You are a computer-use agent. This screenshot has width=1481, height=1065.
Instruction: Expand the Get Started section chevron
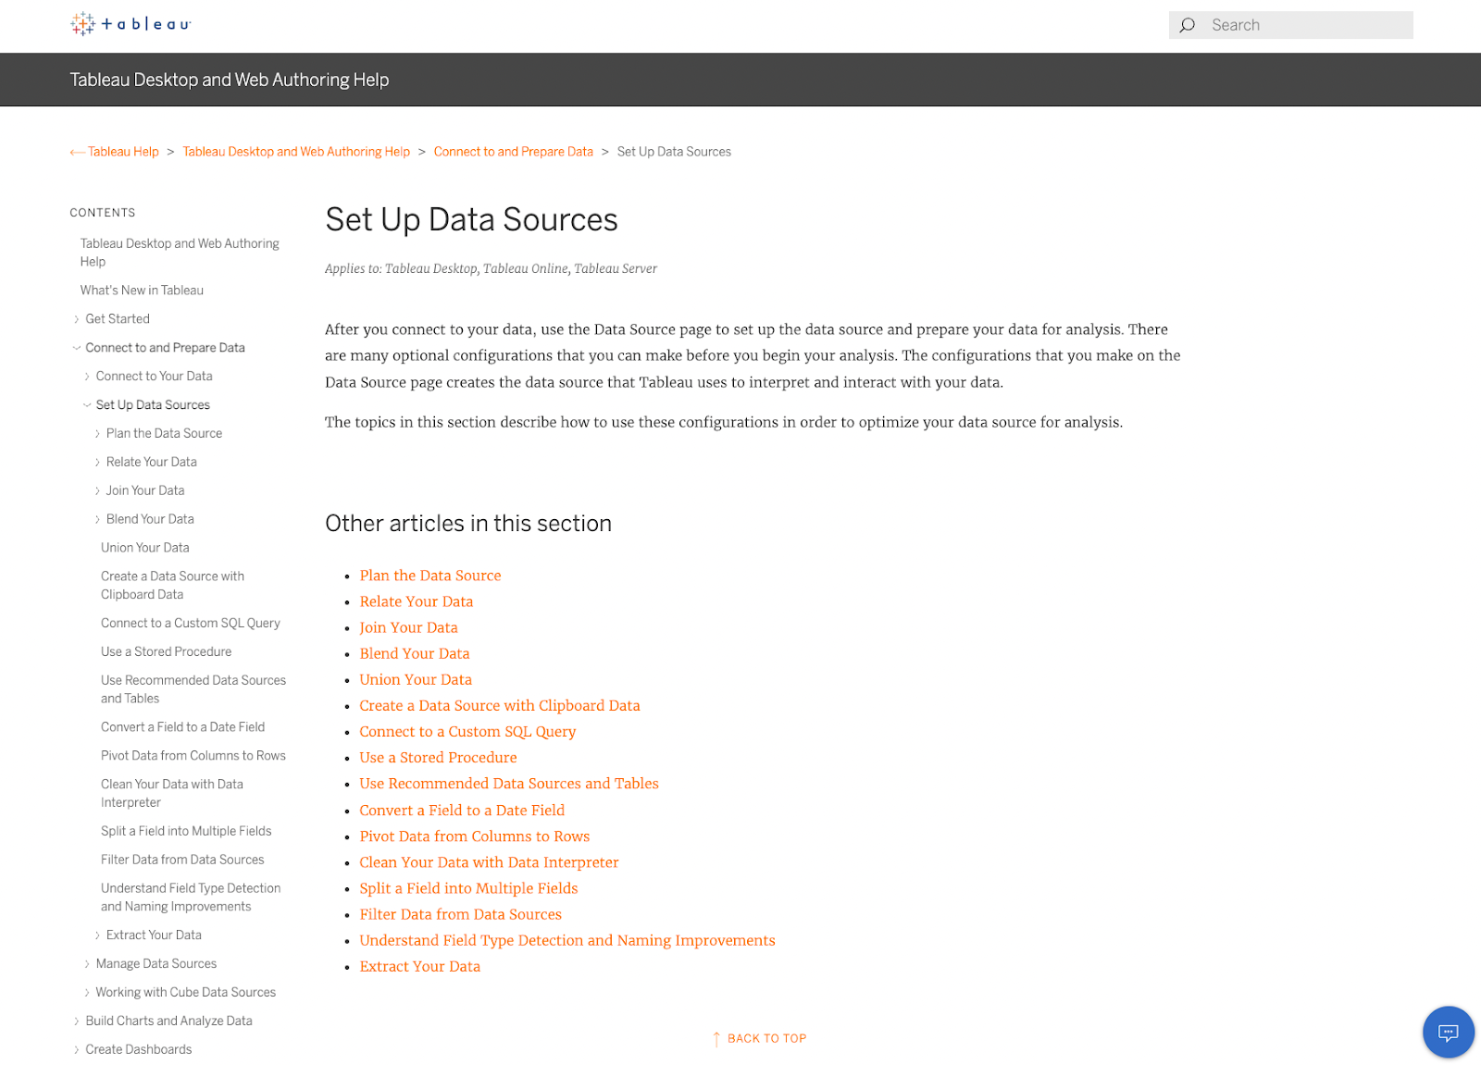coord(76,319)
